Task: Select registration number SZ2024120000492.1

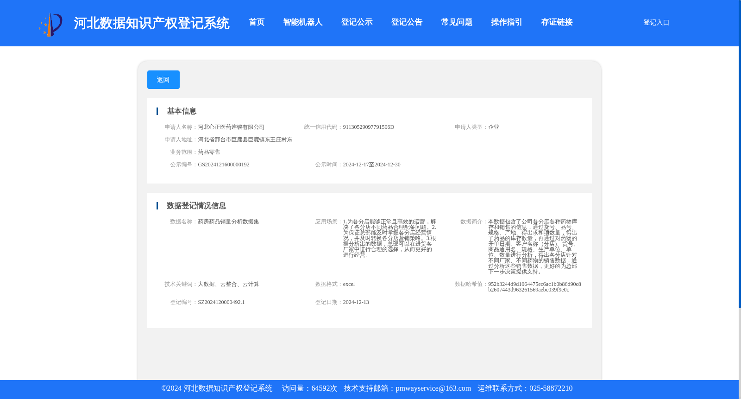Action: (x=221, y=302)
